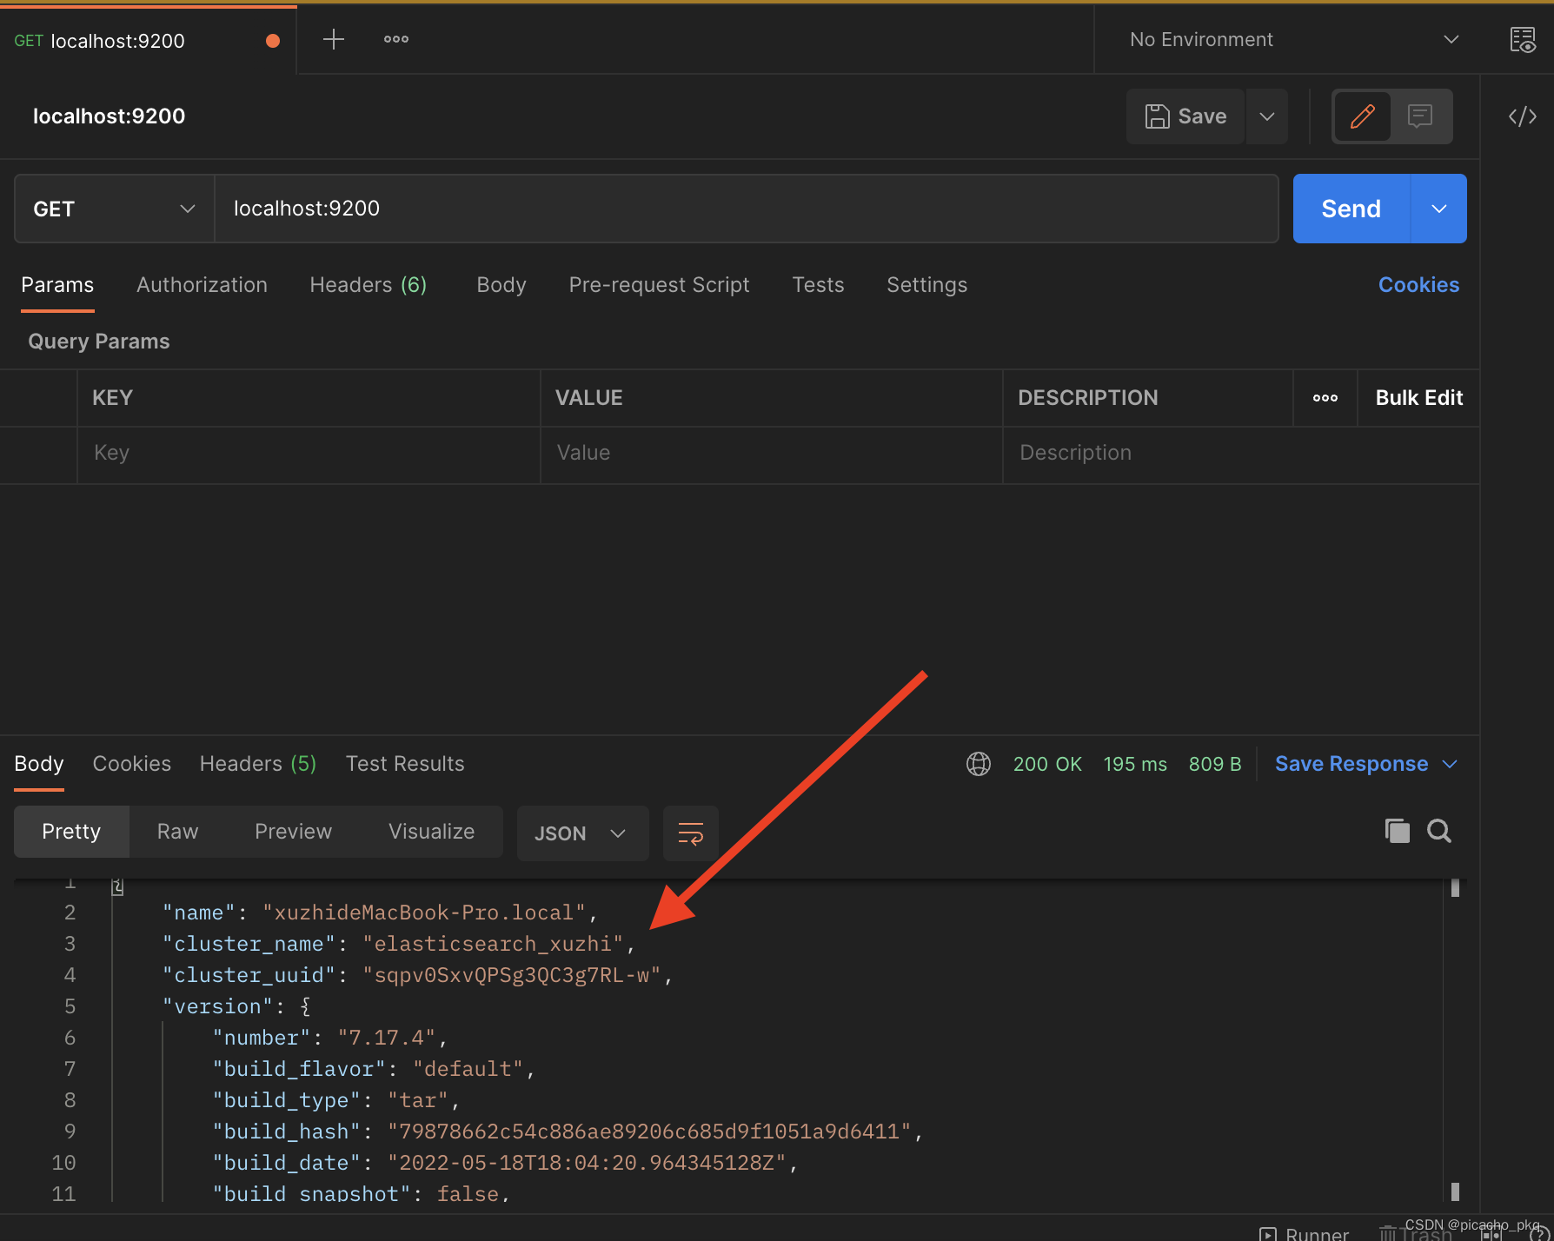Click the network globe icon
The height and width of the screenshot is (1241, 1554).
[x=979, y=764]
